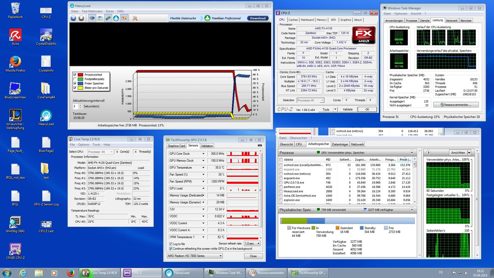Open Ressourcenmonitor from Task-Manager button
494x278 pixels.
pos(456,105)
